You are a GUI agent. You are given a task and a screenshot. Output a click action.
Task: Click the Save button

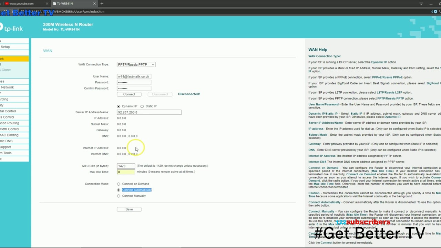[129, 209]
